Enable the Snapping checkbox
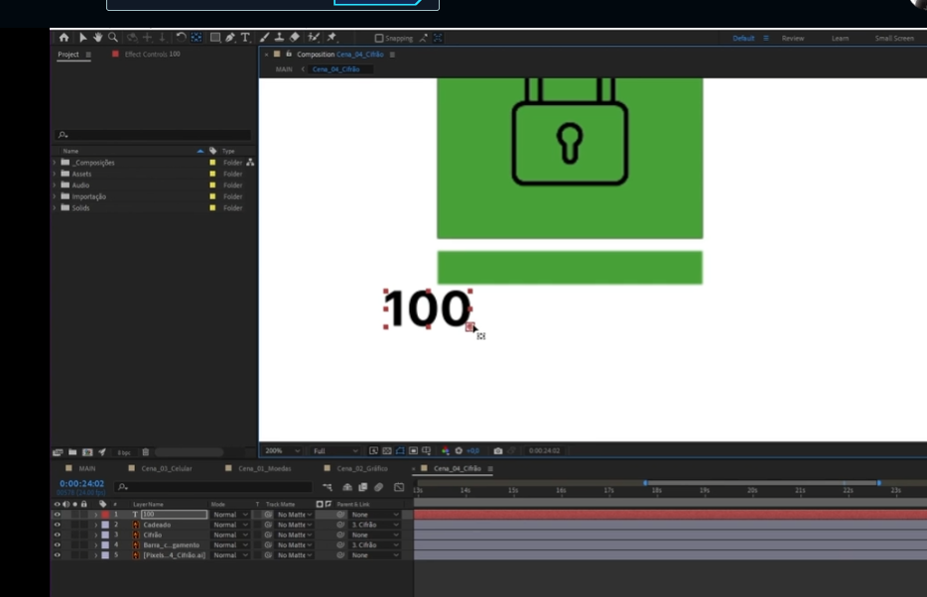 [x=379, y=39]
